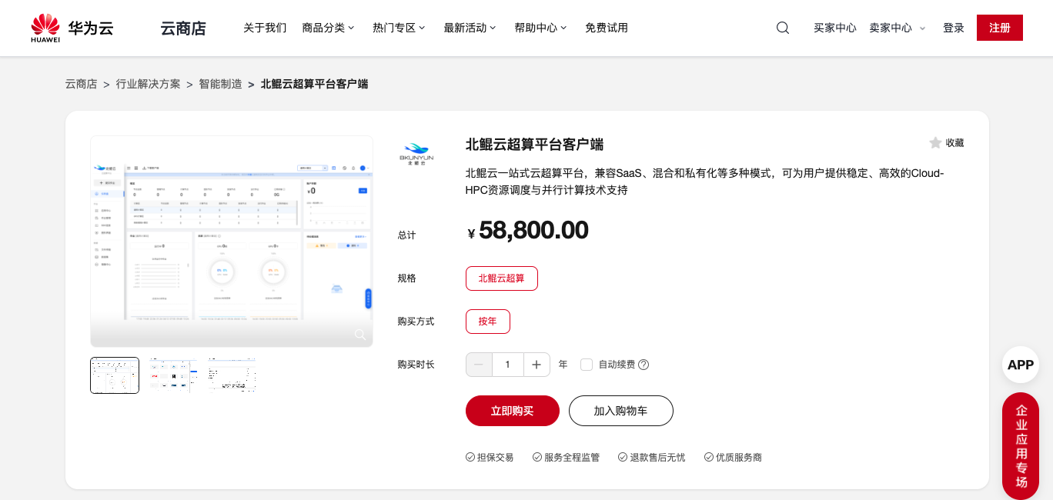Expand the 最新活动 menu
Screen dimensions: 1053x500
470,28
